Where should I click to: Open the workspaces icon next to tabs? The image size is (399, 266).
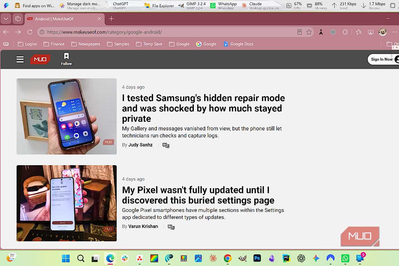[18, 19]
